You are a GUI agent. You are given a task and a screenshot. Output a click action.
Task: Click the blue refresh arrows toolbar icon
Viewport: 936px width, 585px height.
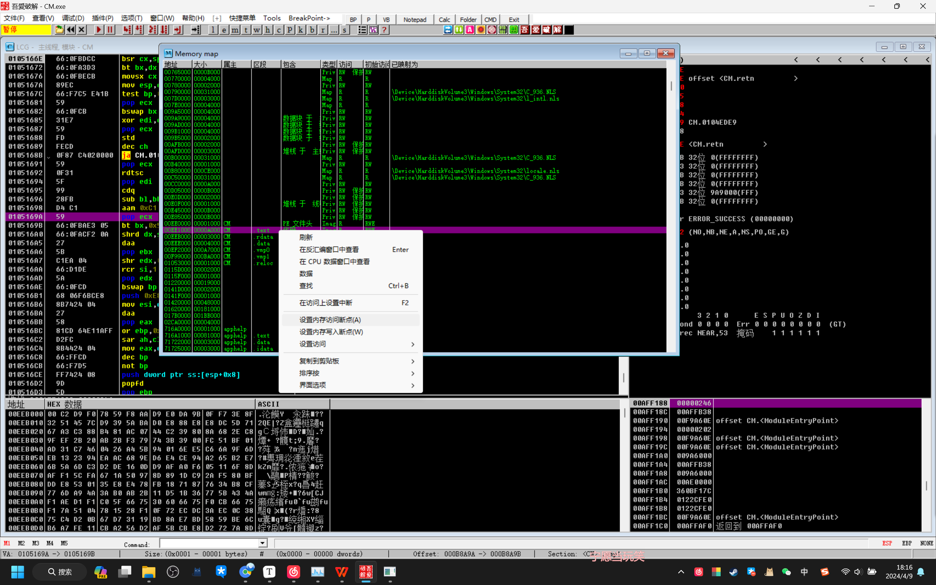click(448, 30)
